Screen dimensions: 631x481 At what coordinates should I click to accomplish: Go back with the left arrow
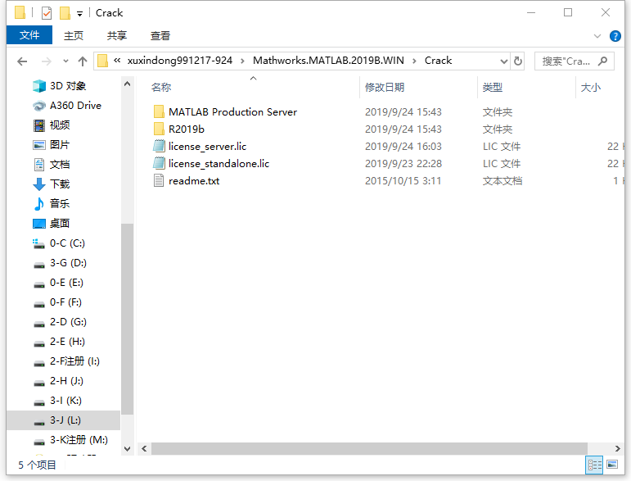point(22,61)
